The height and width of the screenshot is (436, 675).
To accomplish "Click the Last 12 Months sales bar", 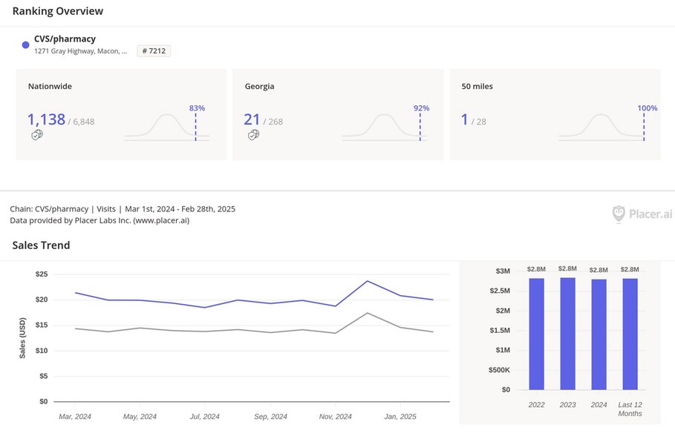I will coord(630,334).
